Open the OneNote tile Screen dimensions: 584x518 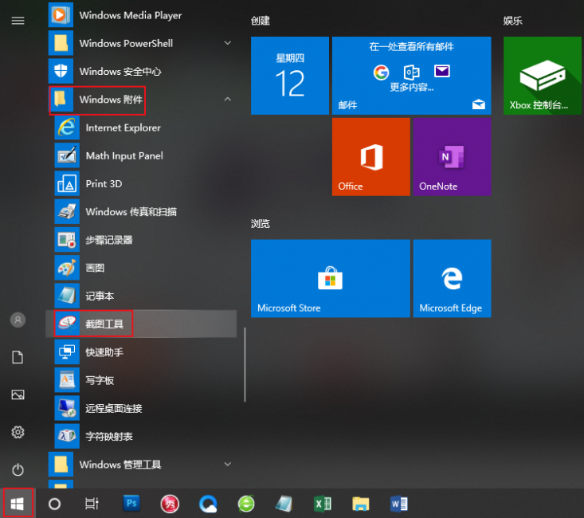click(x=453, y=156)
